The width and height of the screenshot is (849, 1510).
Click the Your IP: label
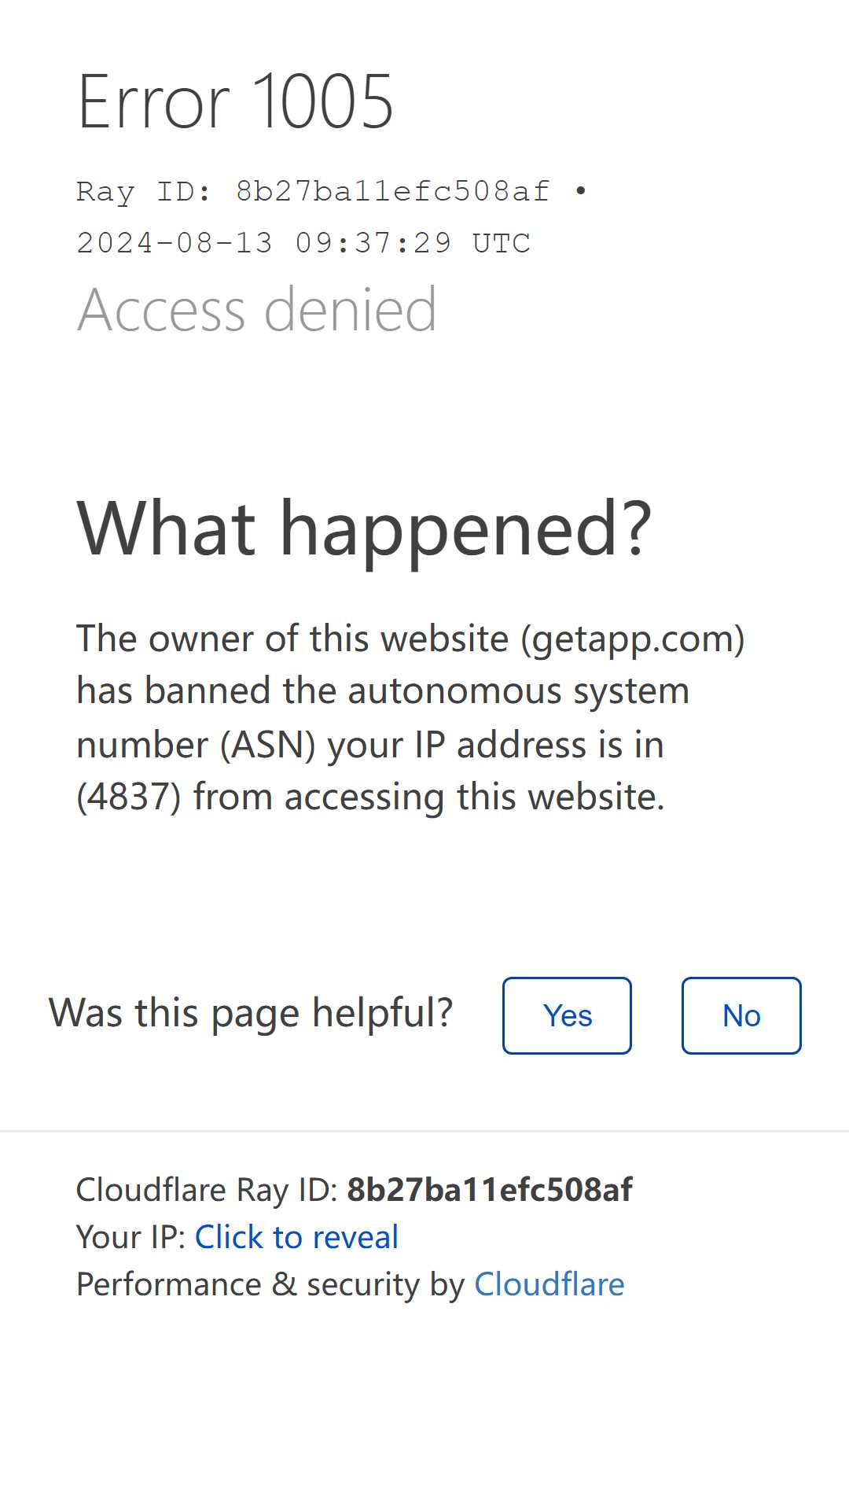[130, 1237]
